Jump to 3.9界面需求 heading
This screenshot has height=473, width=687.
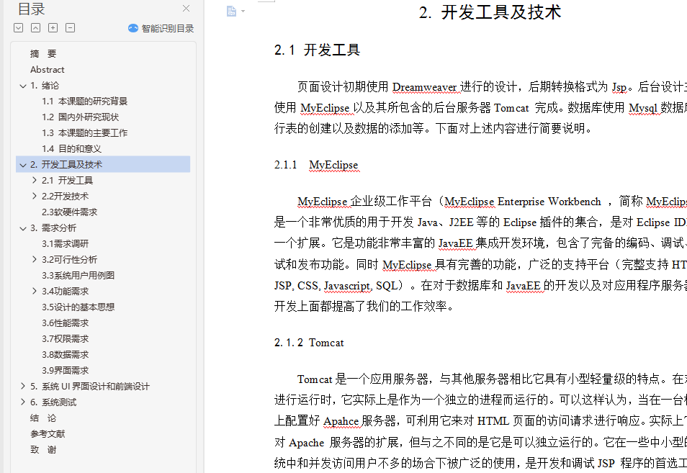pos(66,370)
